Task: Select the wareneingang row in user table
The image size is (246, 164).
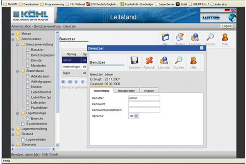Action: [x=71, y=66]
